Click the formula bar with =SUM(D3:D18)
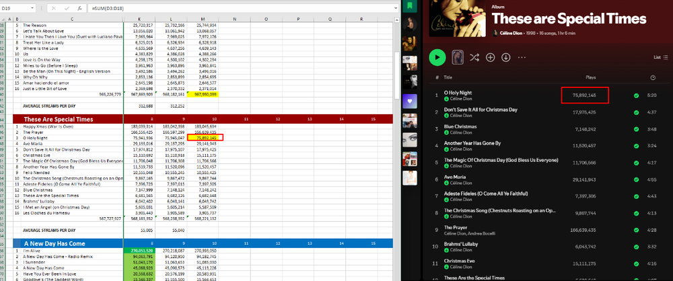The width and height of the screenshot is (673, 281). click(241, 8)
